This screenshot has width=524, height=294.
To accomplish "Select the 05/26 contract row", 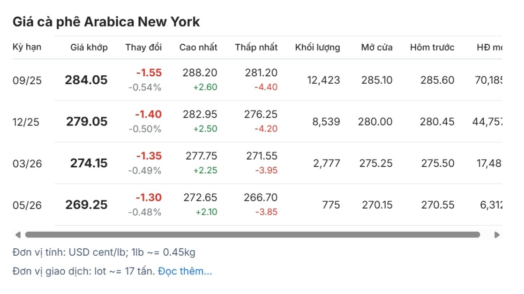I will (x=257, y=205).
